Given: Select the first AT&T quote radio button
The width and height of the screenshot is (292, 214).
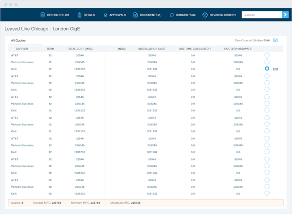Looking at the screenshot, I should coord(267,55).
